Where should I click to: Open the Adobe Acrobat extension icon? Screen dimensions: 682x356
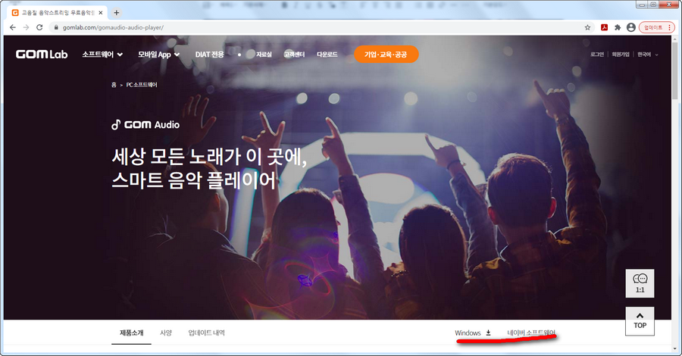tap(604, 27)
